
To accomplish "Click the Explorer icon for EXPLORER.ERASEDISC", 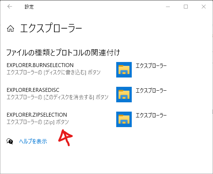I will [x=124, y=95].
